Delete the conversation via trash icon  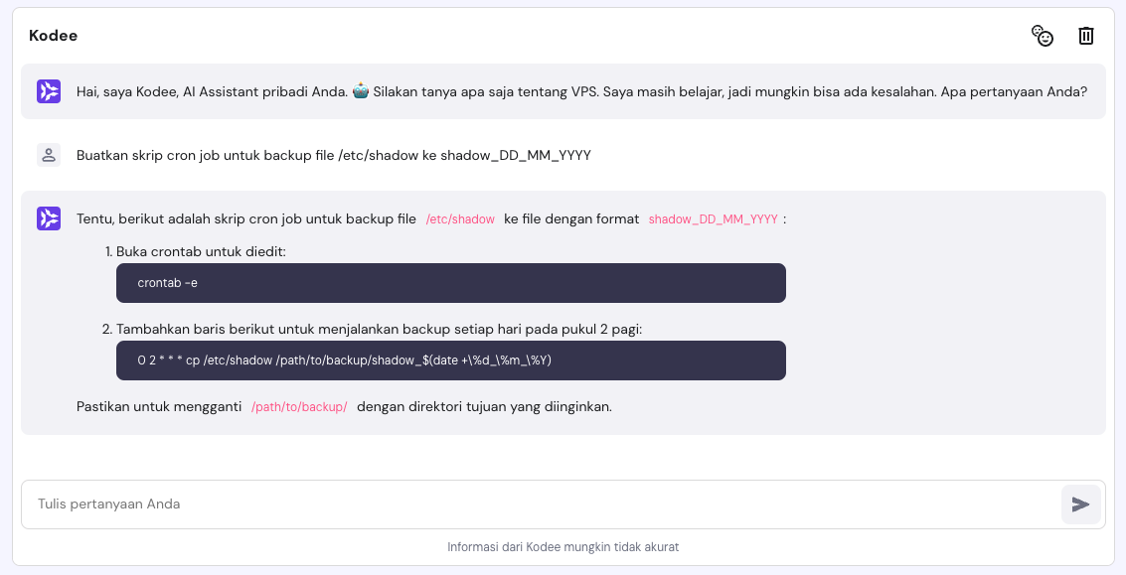[1086, 35]
